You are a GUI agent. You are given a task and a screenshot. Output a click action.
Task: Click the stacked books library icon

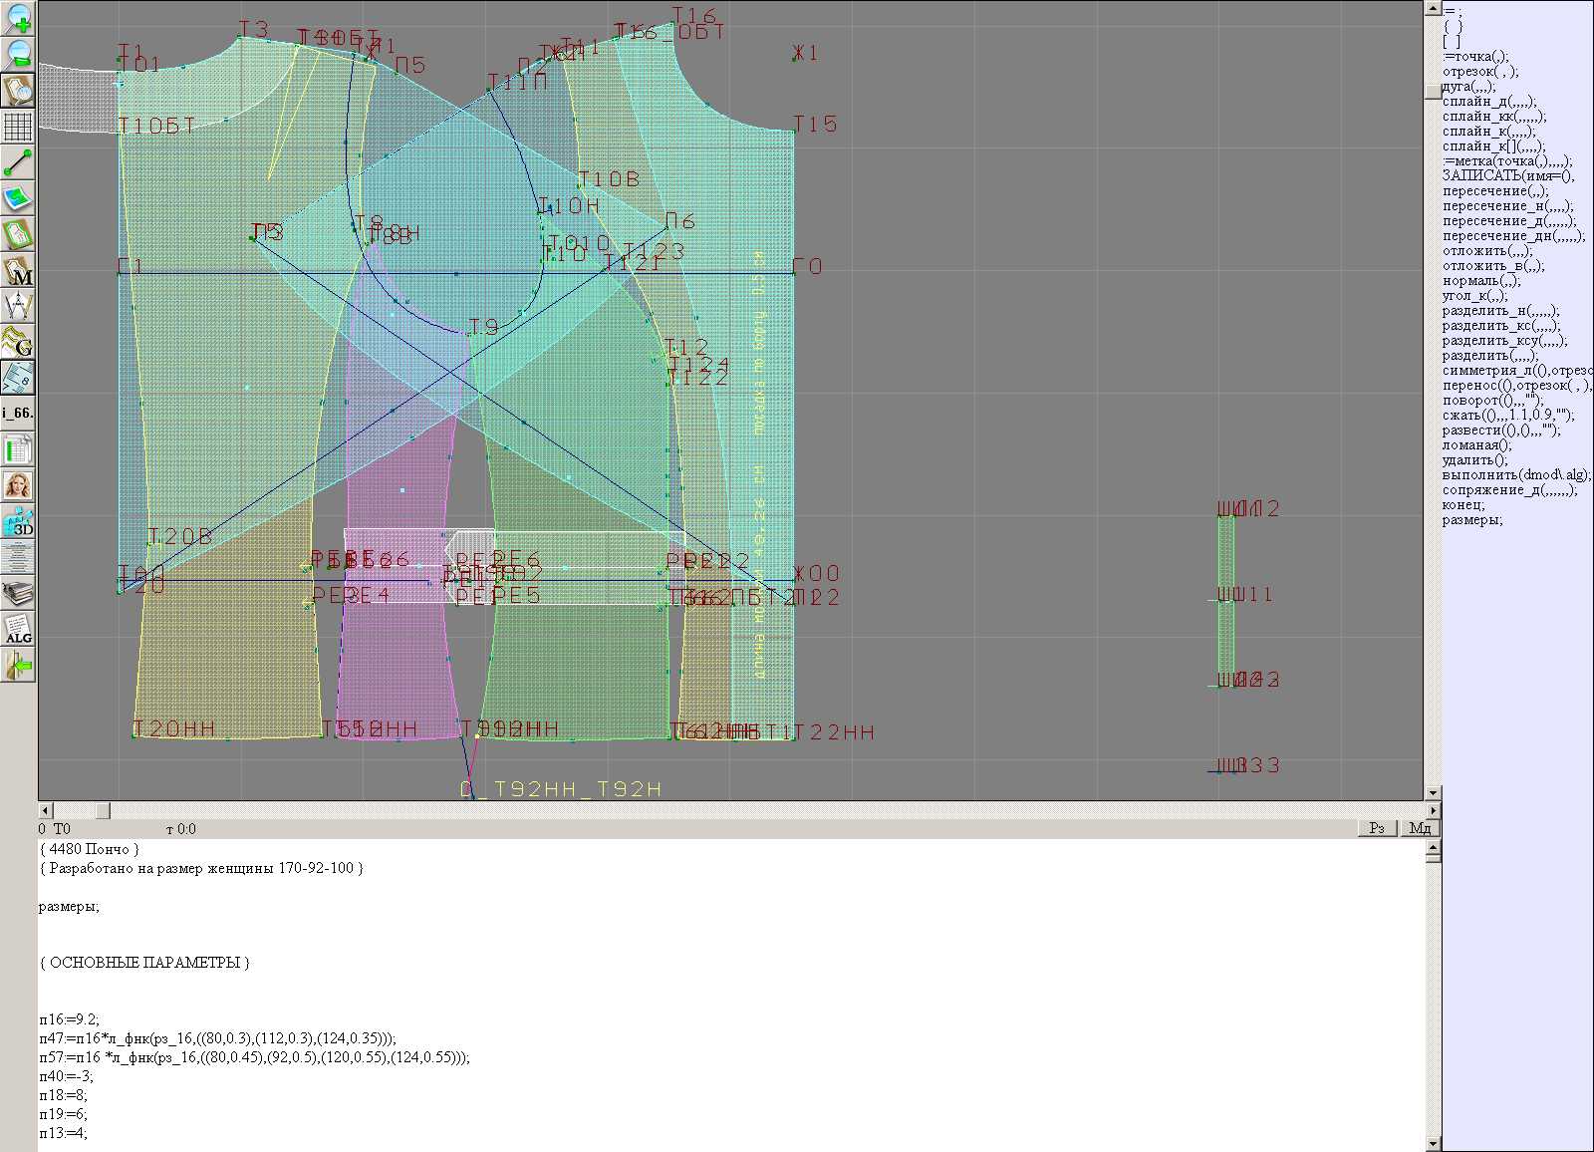click(x=18, y=594)
